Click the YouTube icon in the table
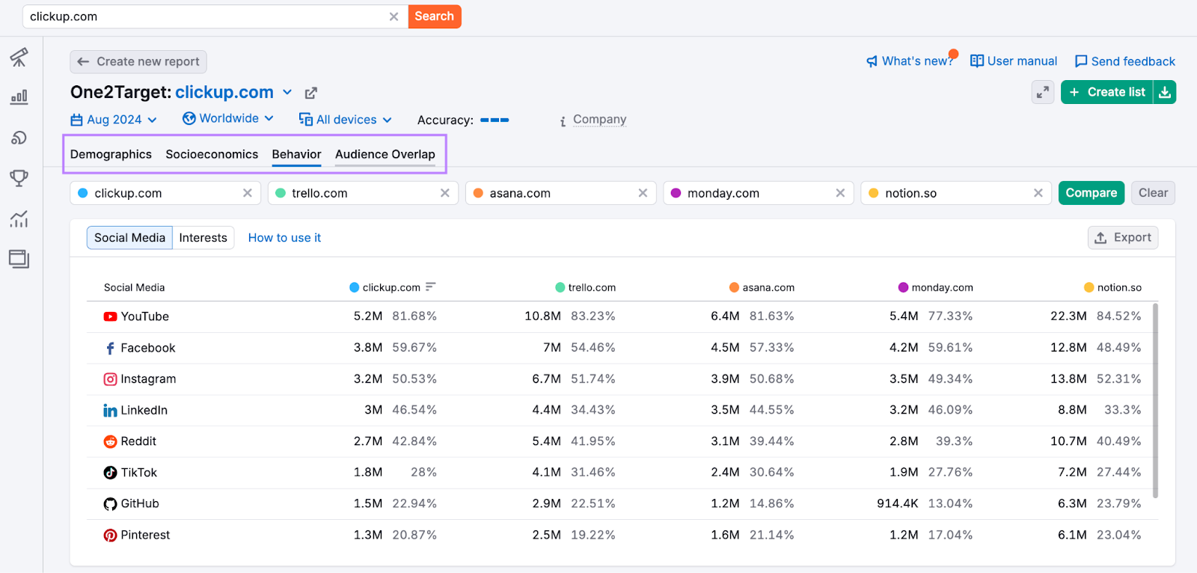 point(110,316)
